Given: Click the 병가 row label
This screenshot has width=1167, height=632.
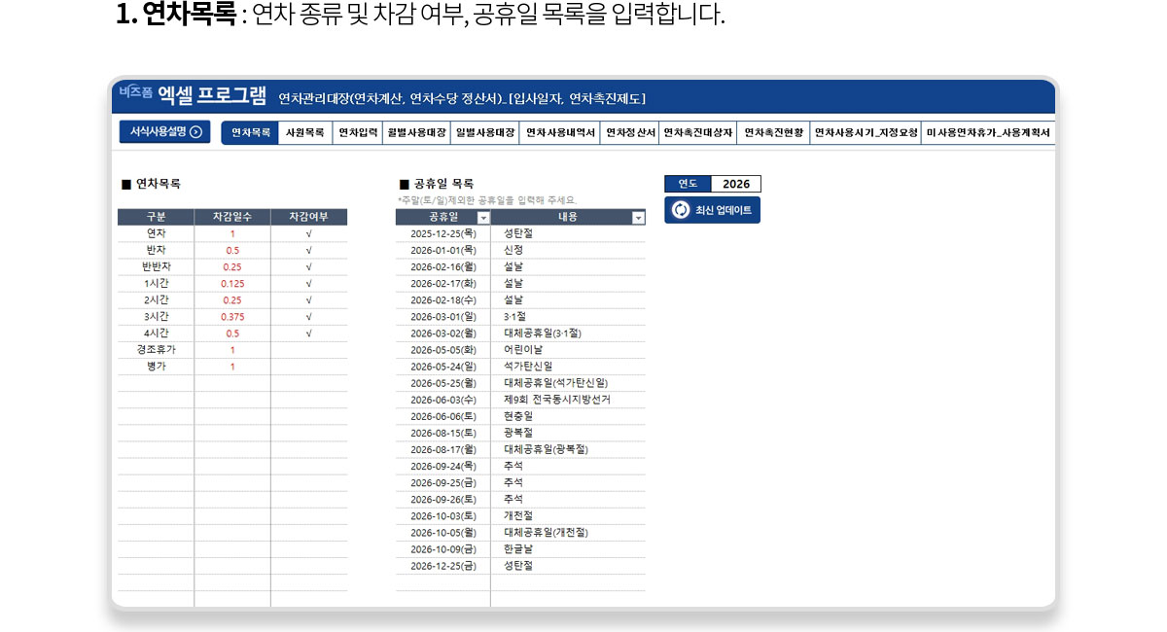Looking at the screenshot, I should click(156, 367).
